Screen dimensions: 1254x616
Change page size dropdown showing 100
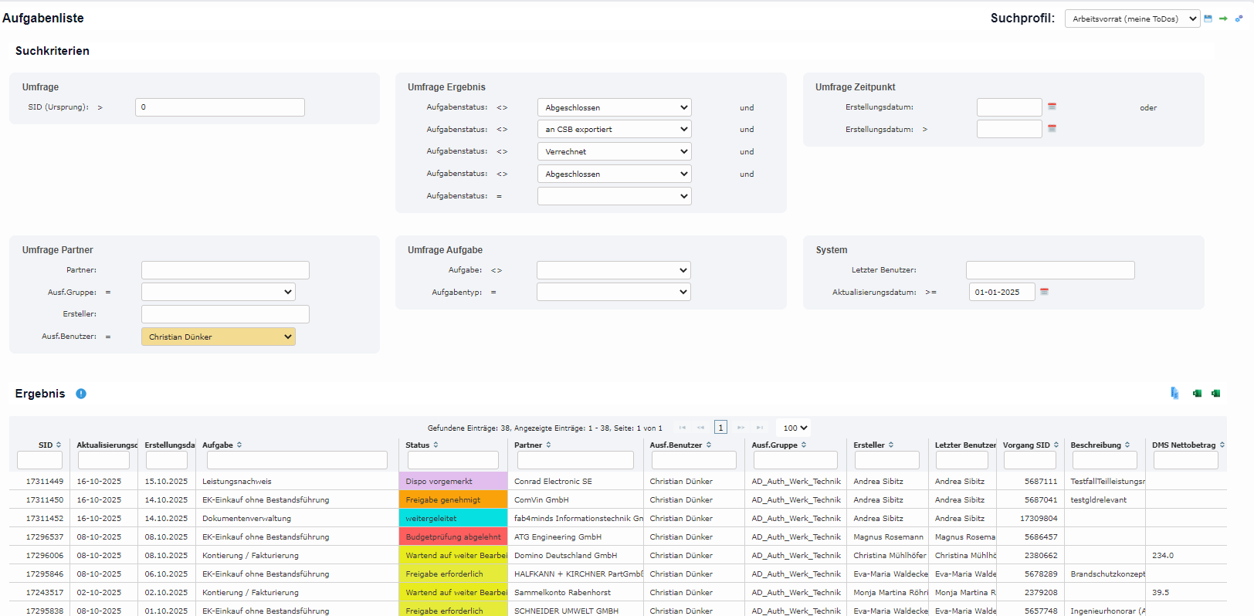[x=795, y=428]
